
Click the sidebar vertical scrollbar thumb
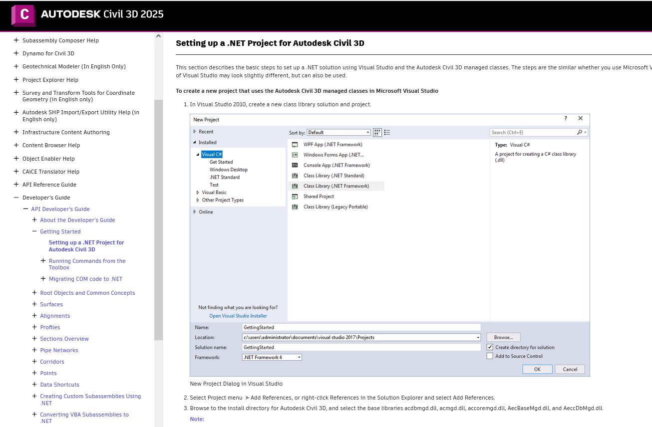point(158,219)
